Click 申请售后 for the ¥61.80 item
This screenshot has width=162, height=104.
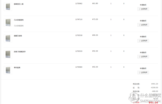tap(143, 5)
